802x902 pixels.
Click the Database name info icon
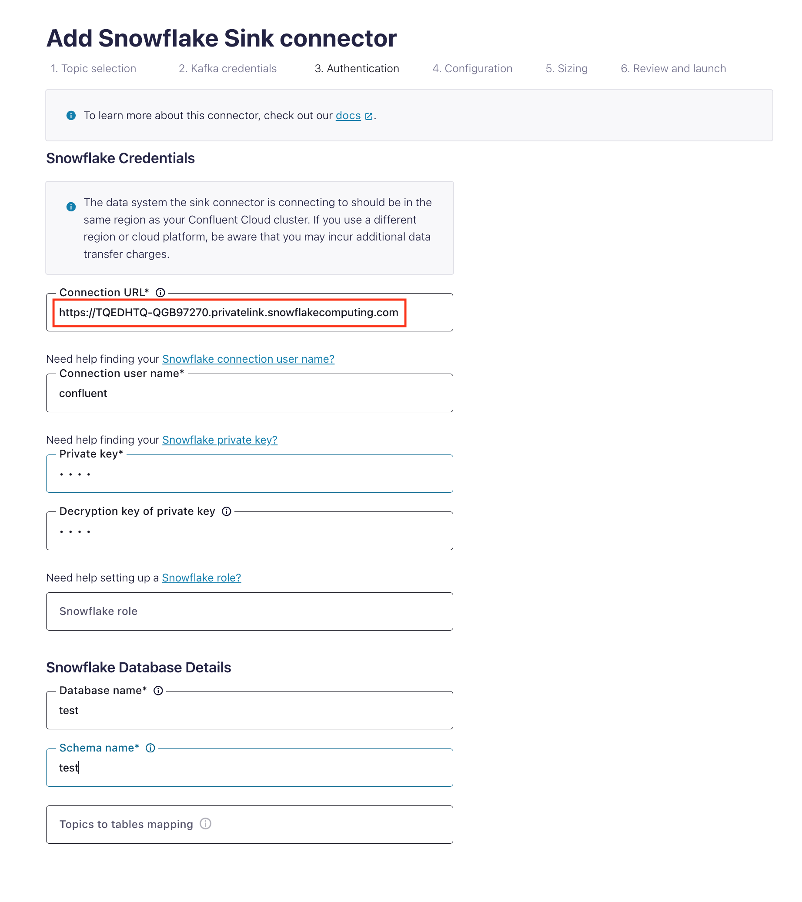pyautogui.click(x=158, y=691)
